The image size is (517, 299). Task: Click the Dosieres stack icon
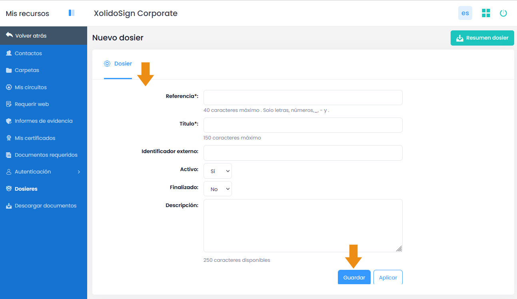(x=9, y=189)
